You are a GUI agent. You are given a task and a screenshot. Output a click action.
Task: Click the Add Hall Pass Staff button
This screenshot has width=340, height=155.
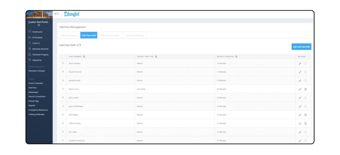301,47
